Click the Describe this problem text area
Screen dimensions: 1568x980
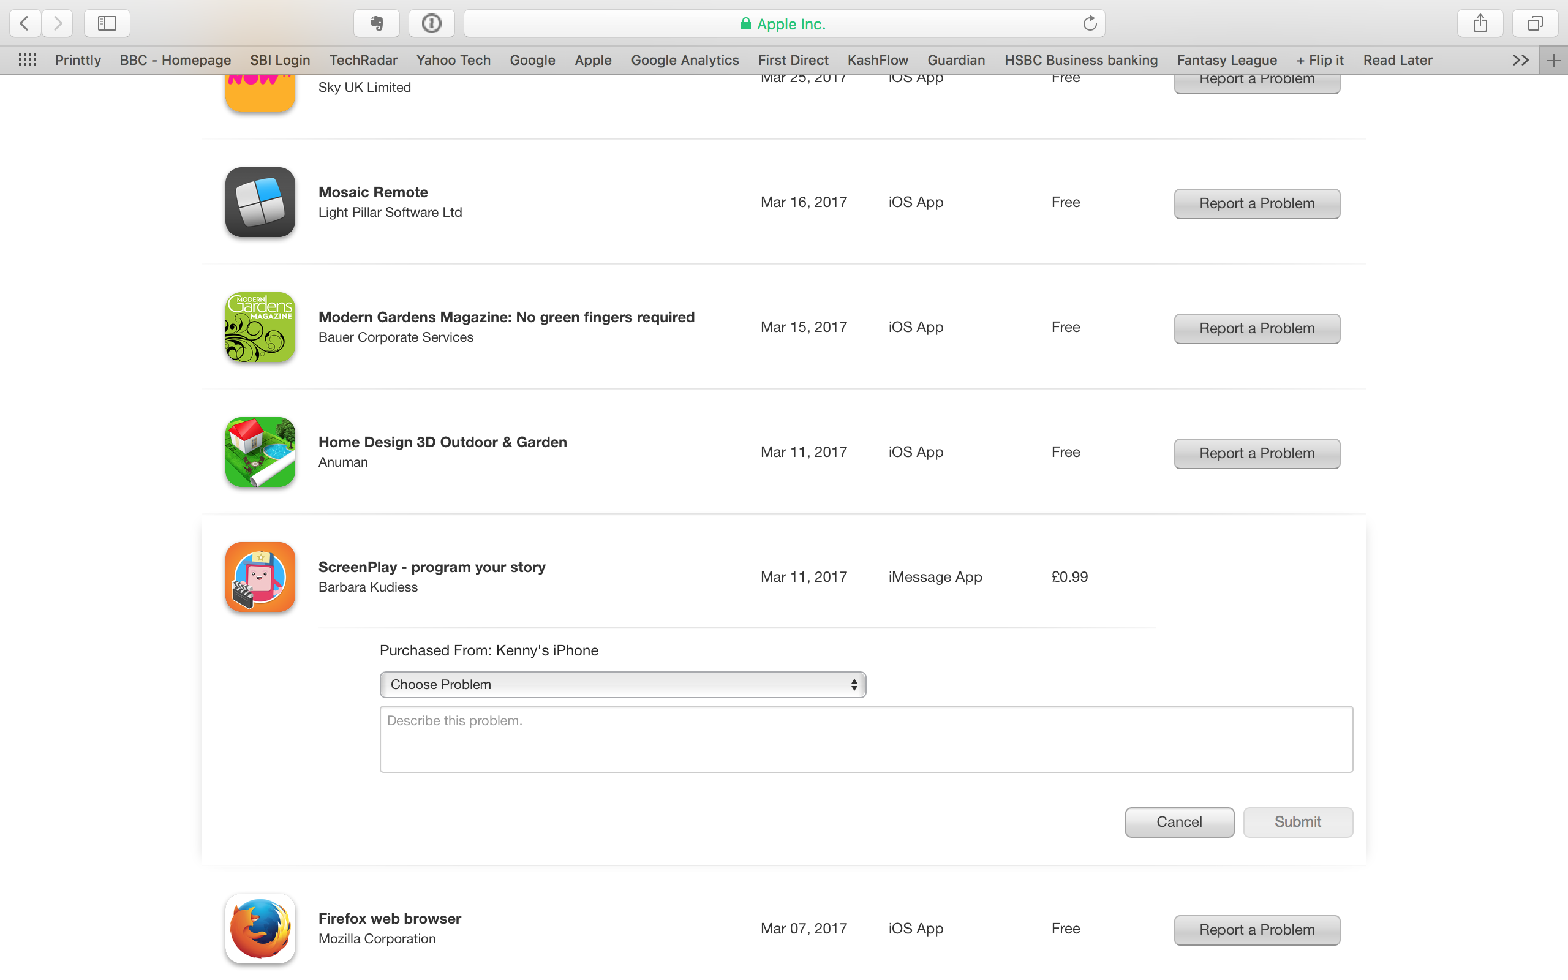tap(866, 739)
